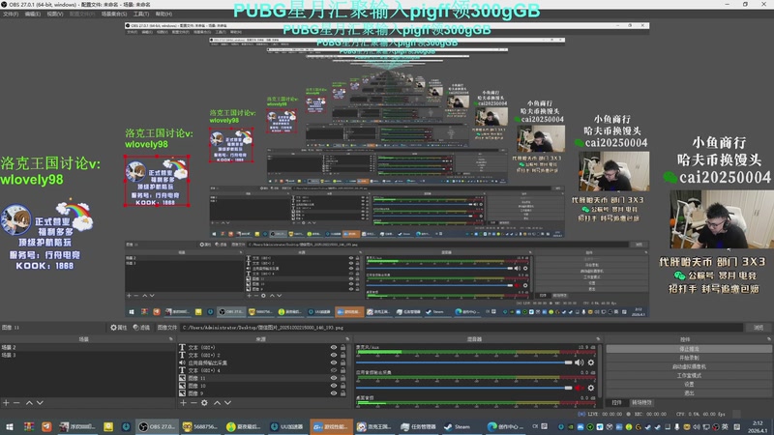This screenshot has width=774, height=435.
Task: Unmute the application audio capture red speaker
Action: click(x=579, y=388)
